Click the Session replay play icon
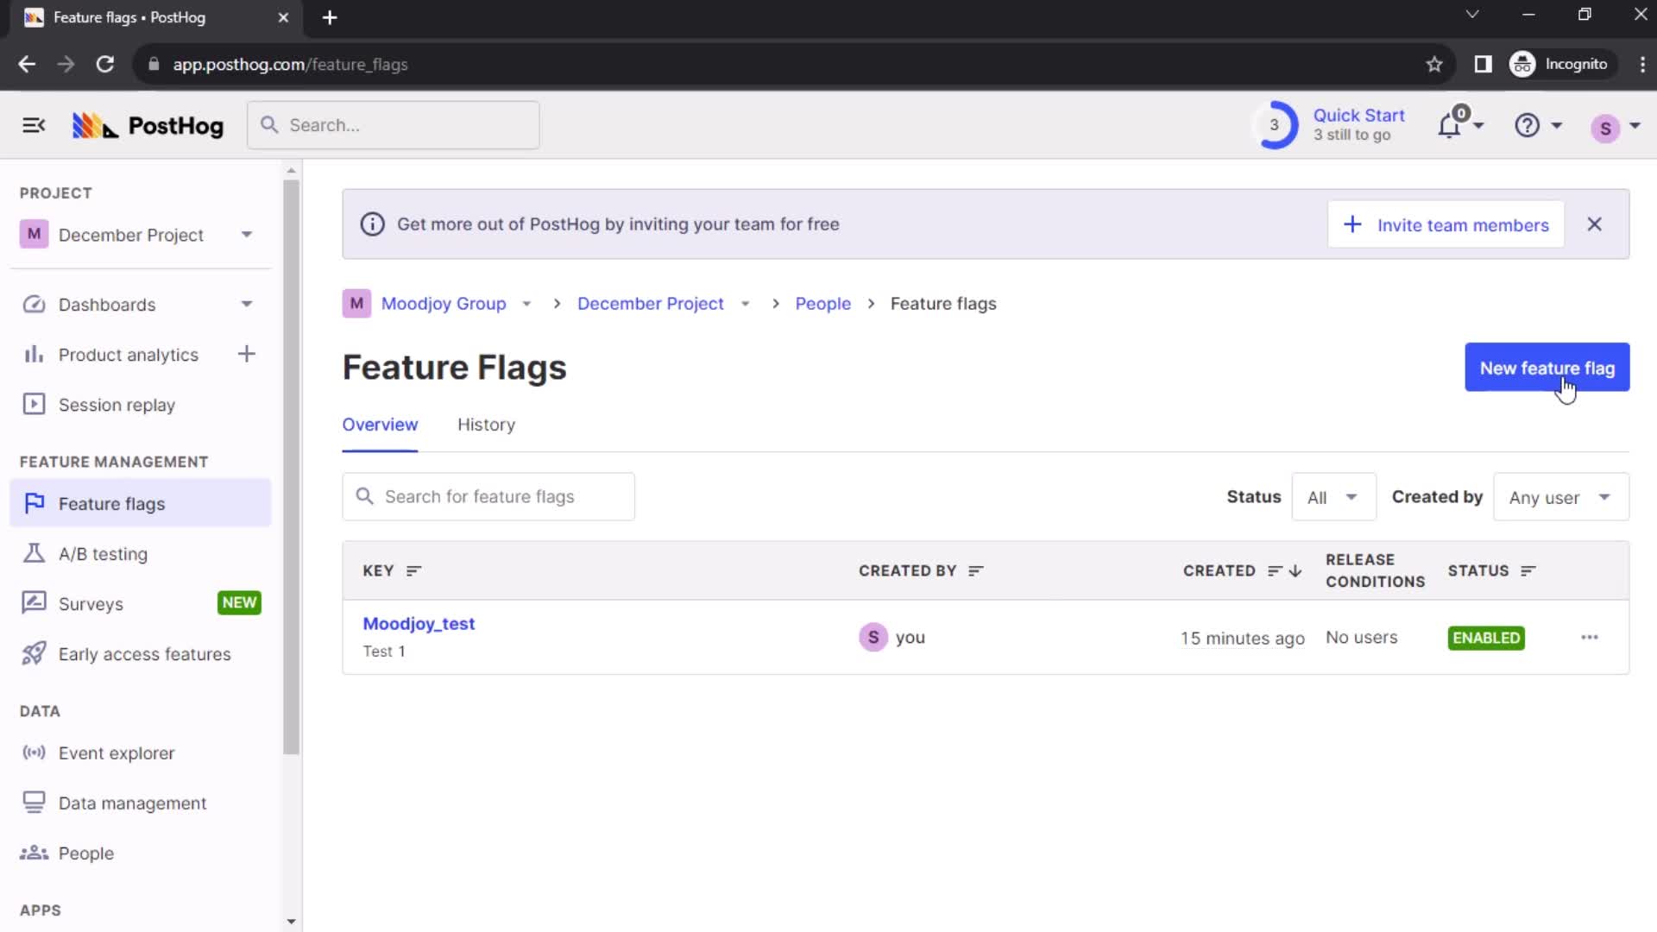Screen dimensions: 1657x932 (x=34, y=404)
